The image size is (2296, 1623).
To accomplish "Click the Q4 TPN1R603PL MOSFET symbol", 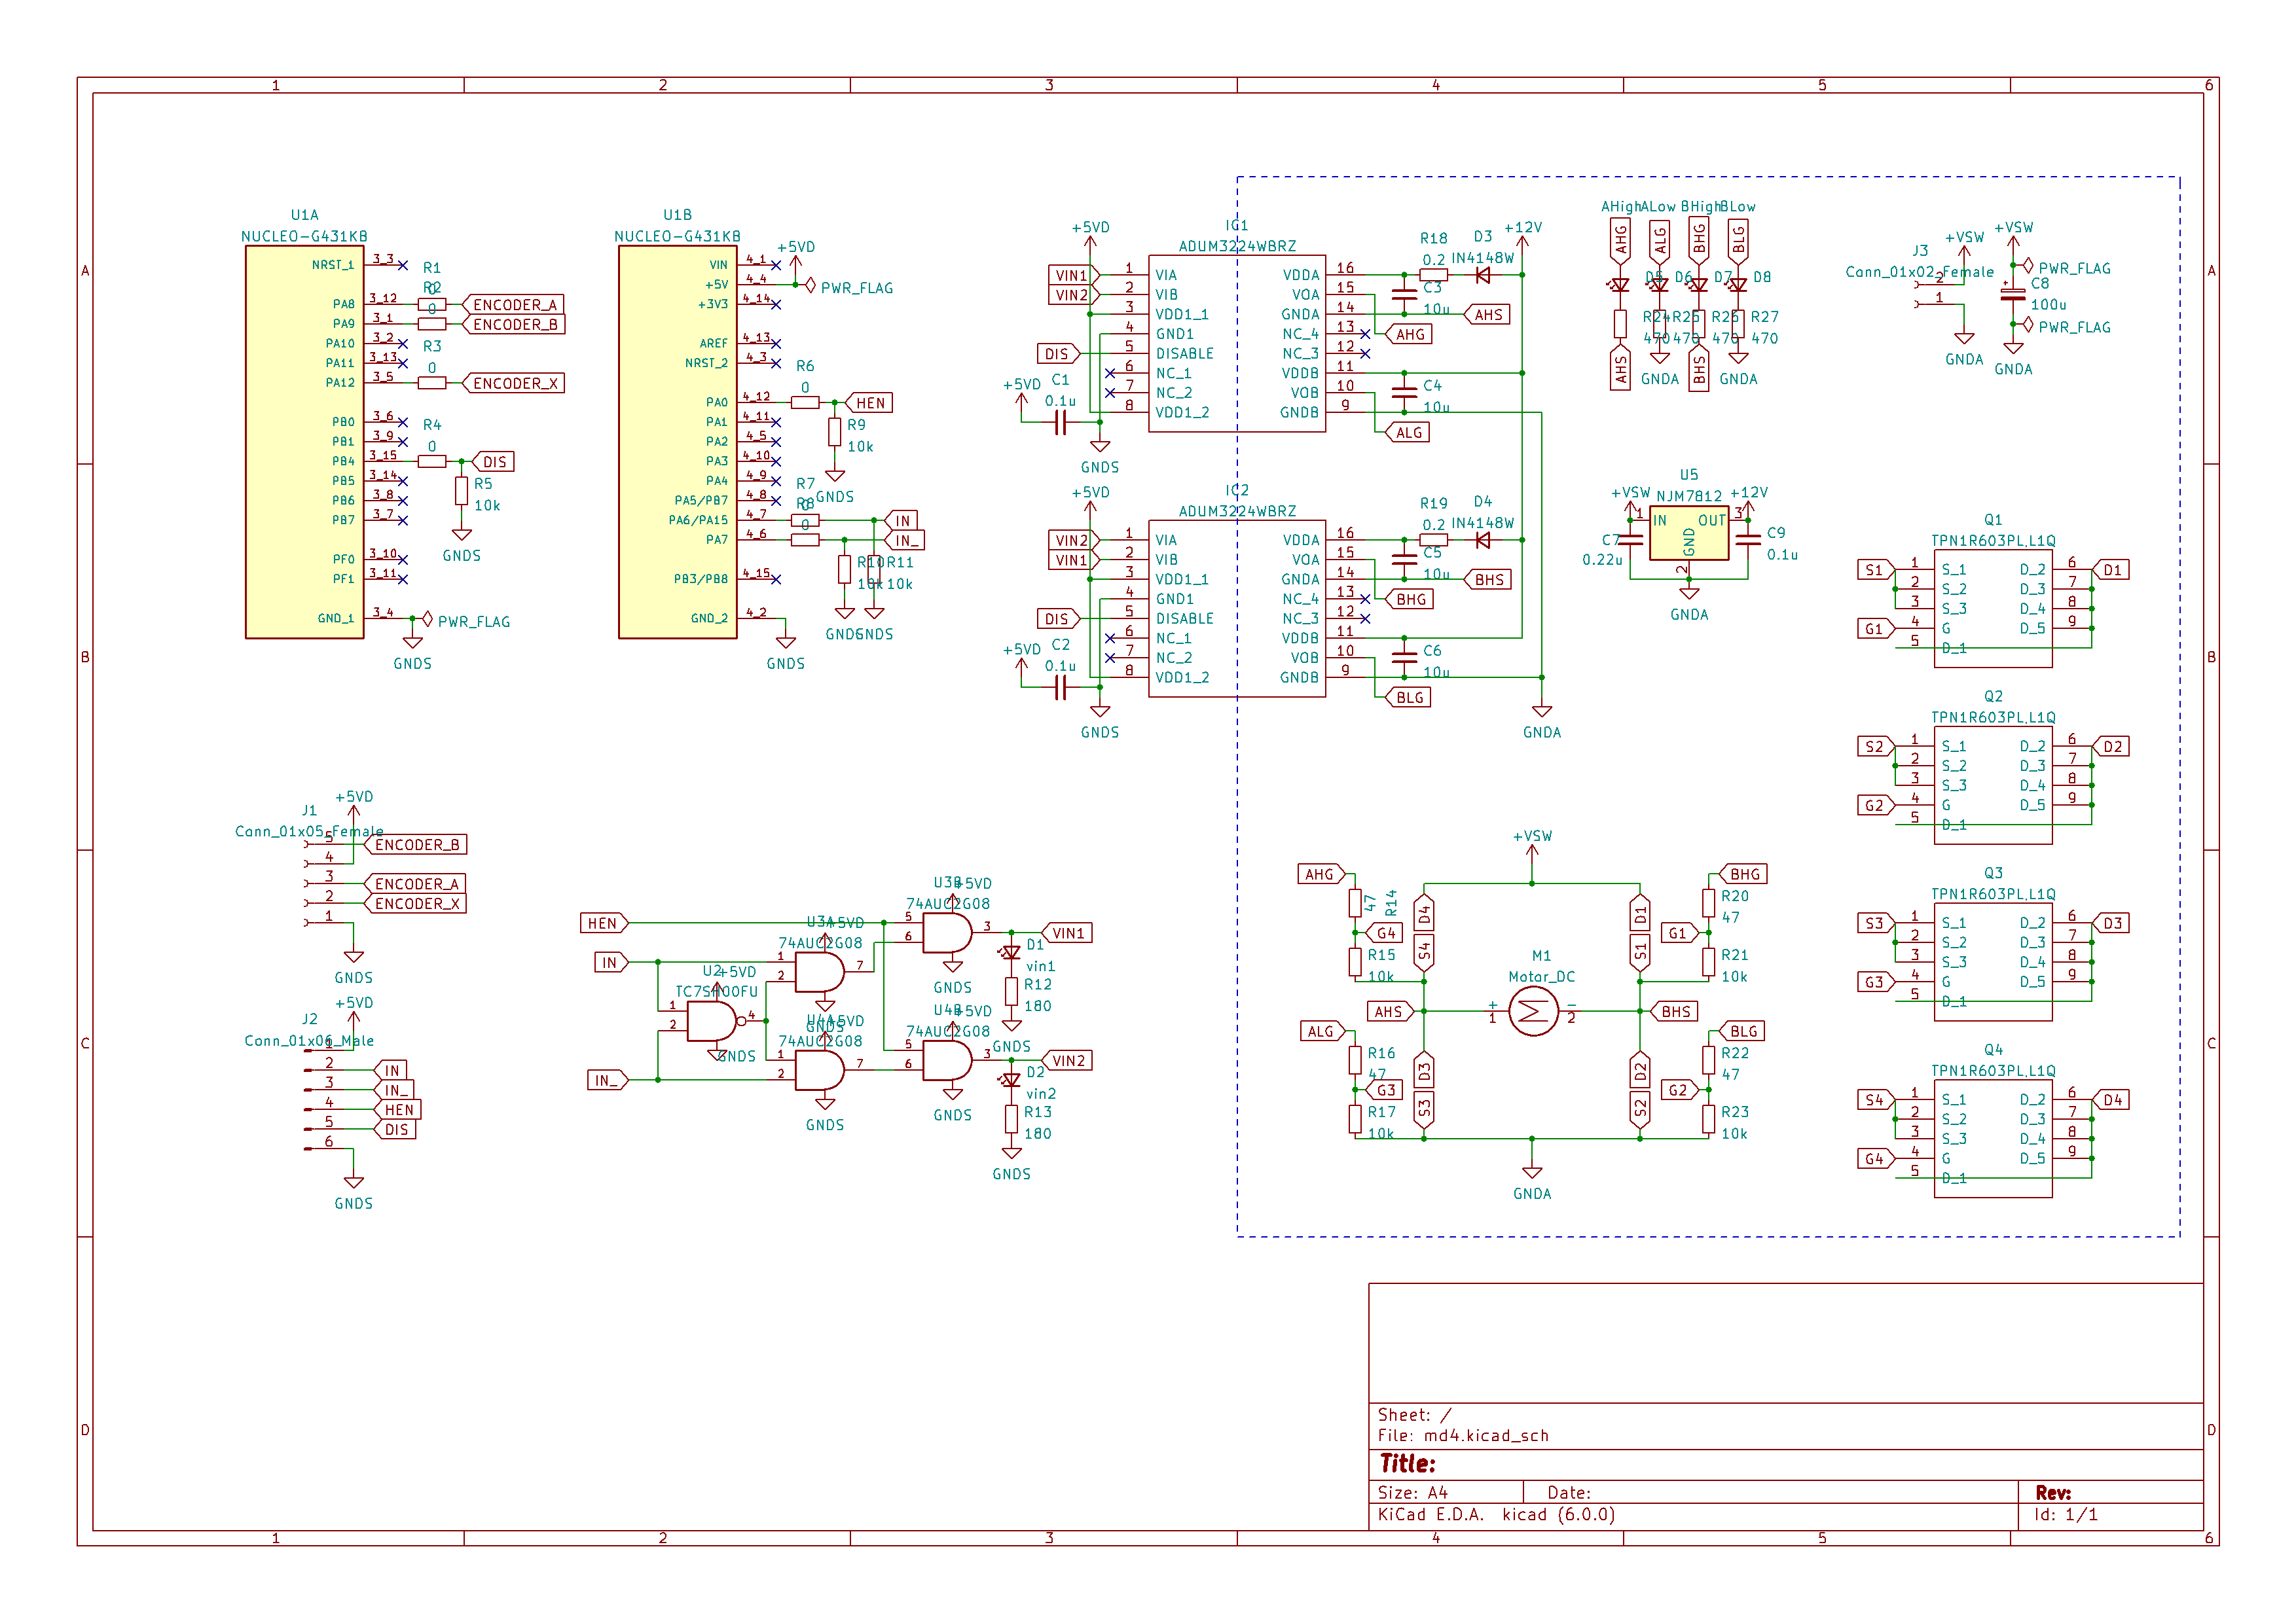I will point(1992,1138).
